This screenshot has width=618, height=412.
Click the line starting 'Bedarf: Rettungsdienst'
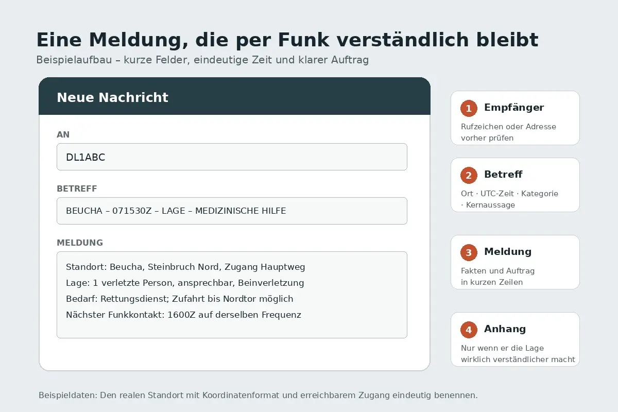(179, 299)
